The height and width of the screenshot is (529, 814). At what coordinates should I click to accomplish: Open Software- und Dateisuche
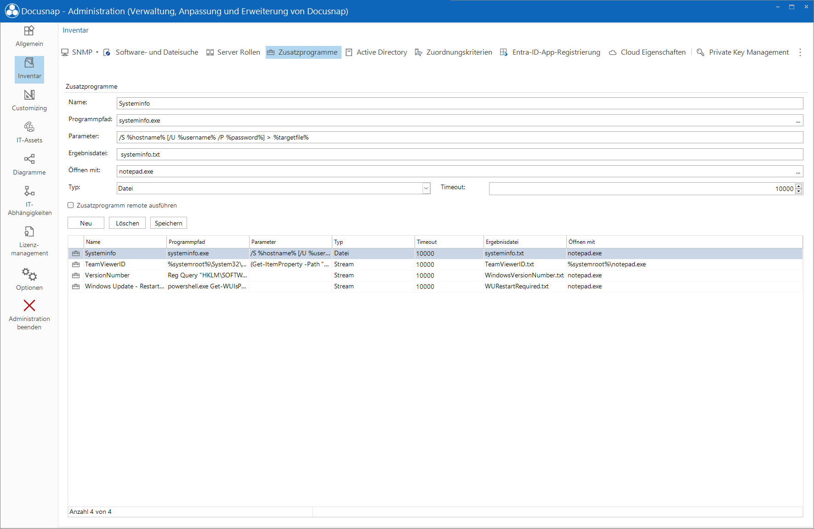(x=151, y=52)
